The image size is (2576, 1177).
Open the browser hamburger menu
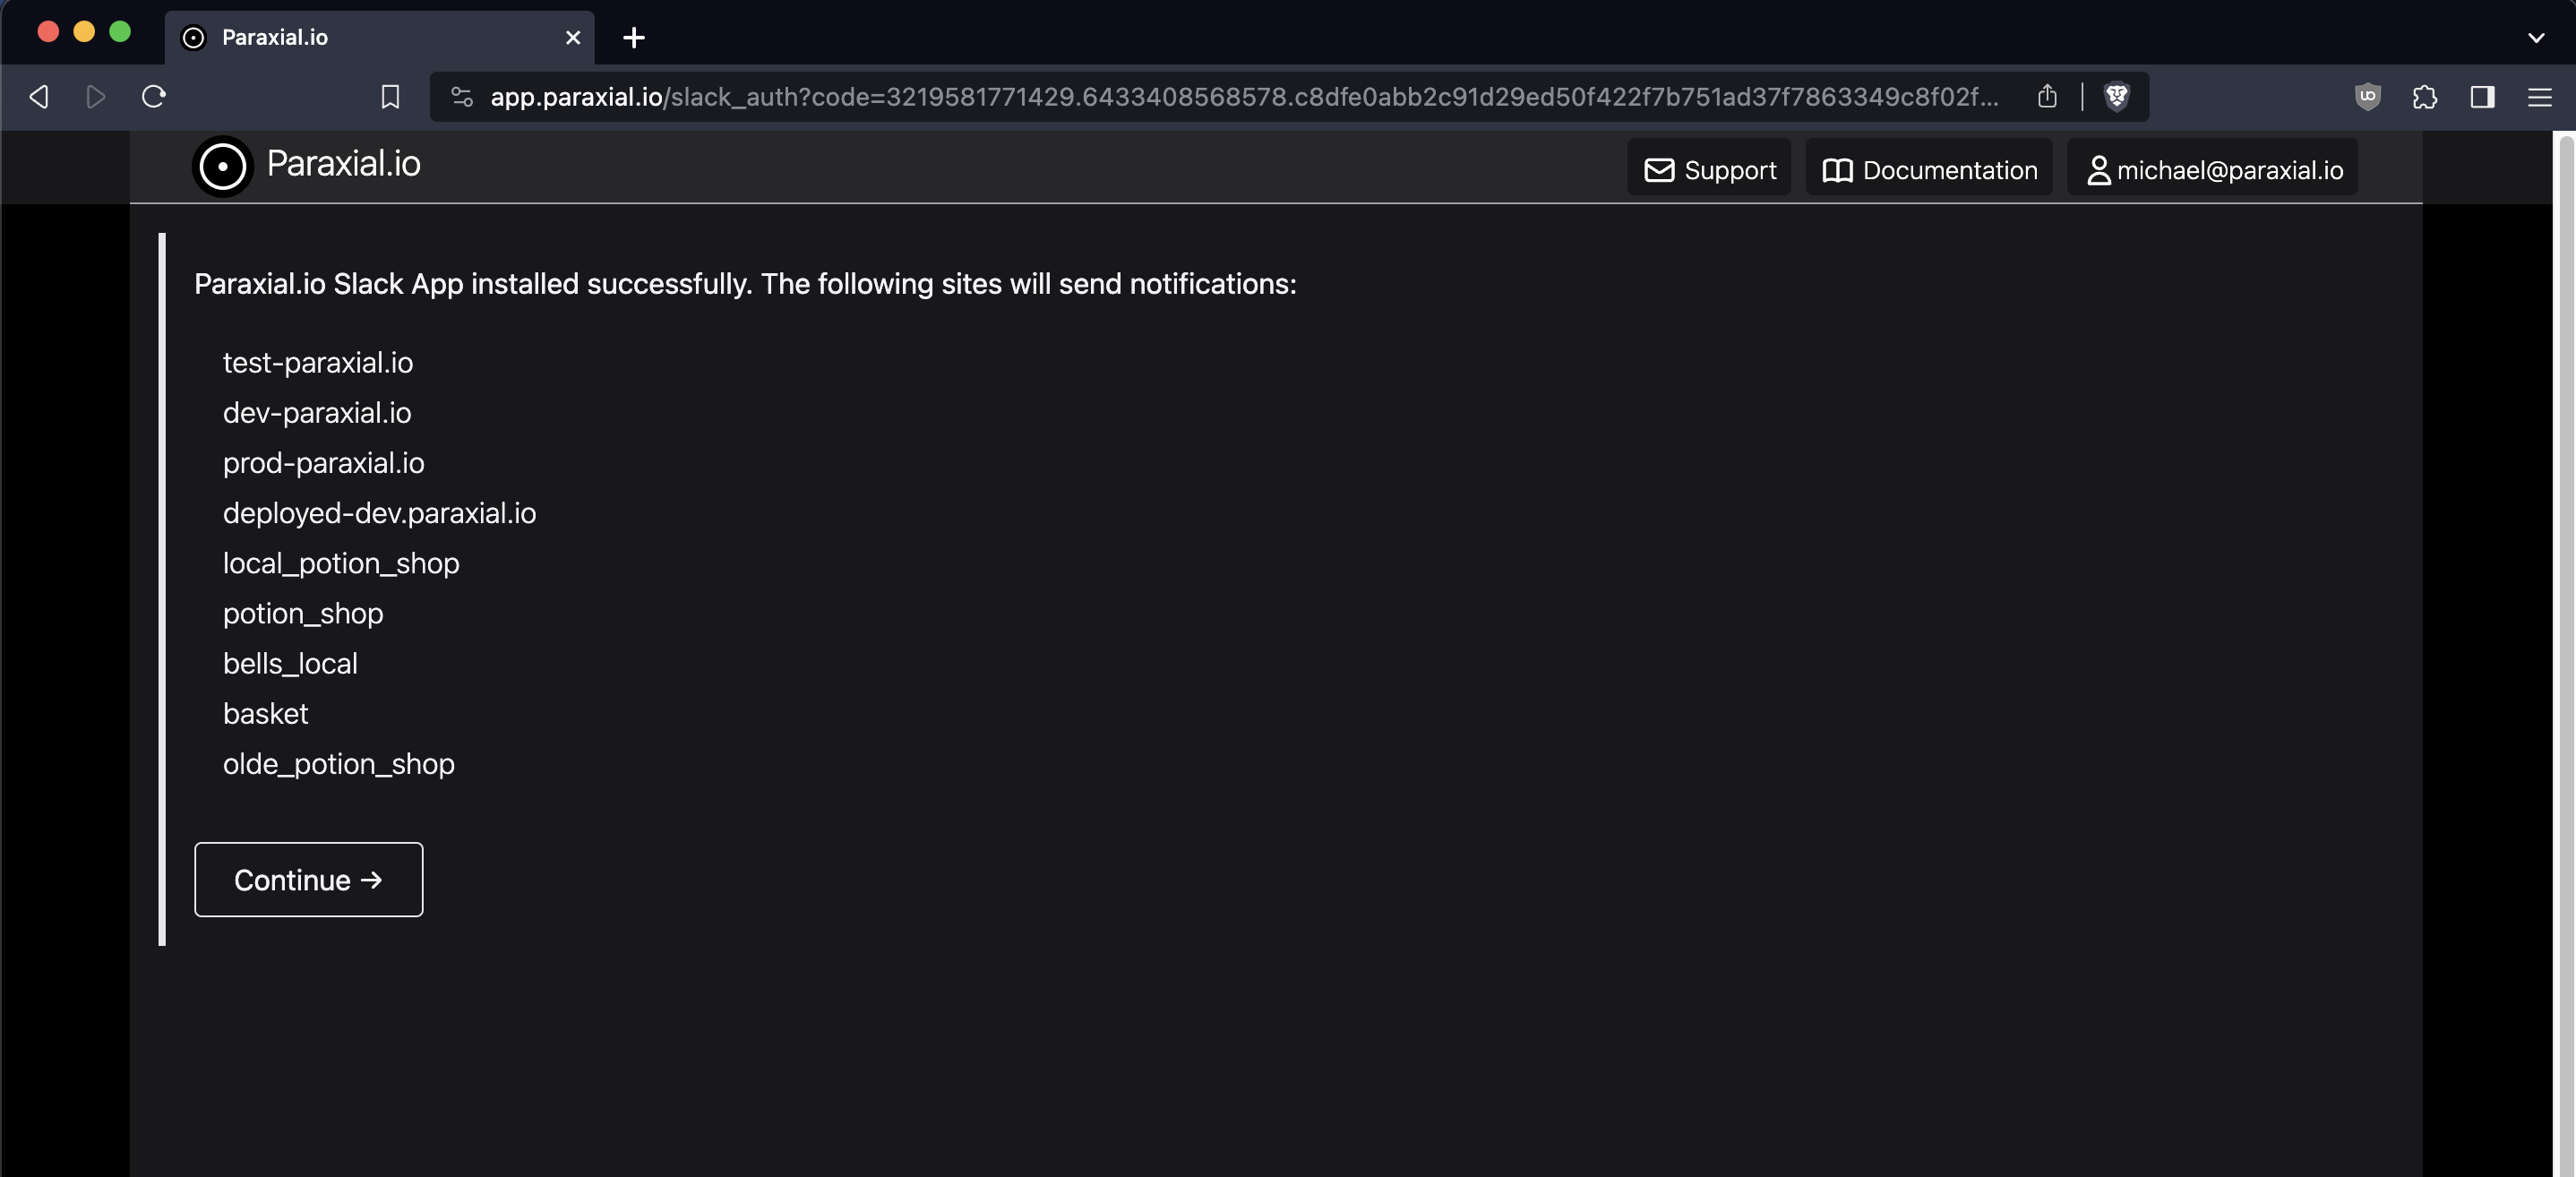[x=2539, y=97]
